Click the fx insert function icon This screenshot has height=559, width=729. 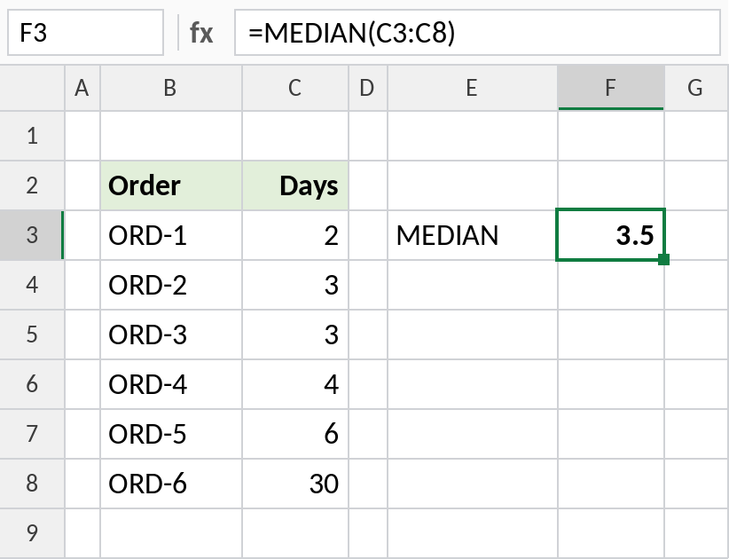pyautogui.click(x=201, y=33)
